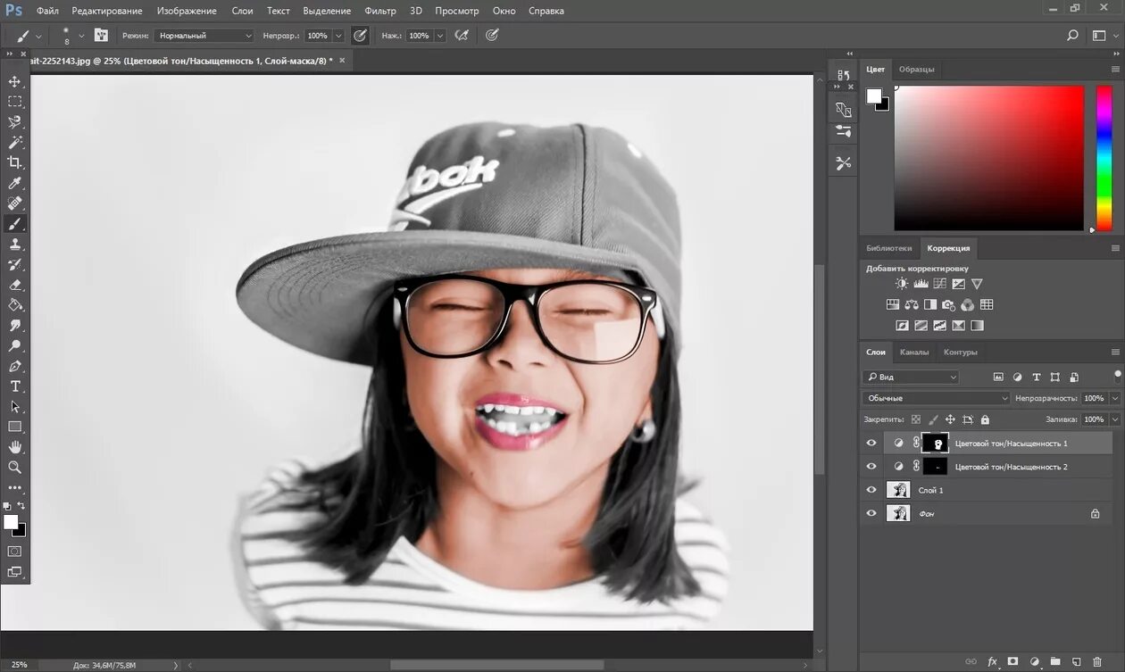
Task: Open the brush mode dropdown set to Нормальный
Action: (204, 36)
